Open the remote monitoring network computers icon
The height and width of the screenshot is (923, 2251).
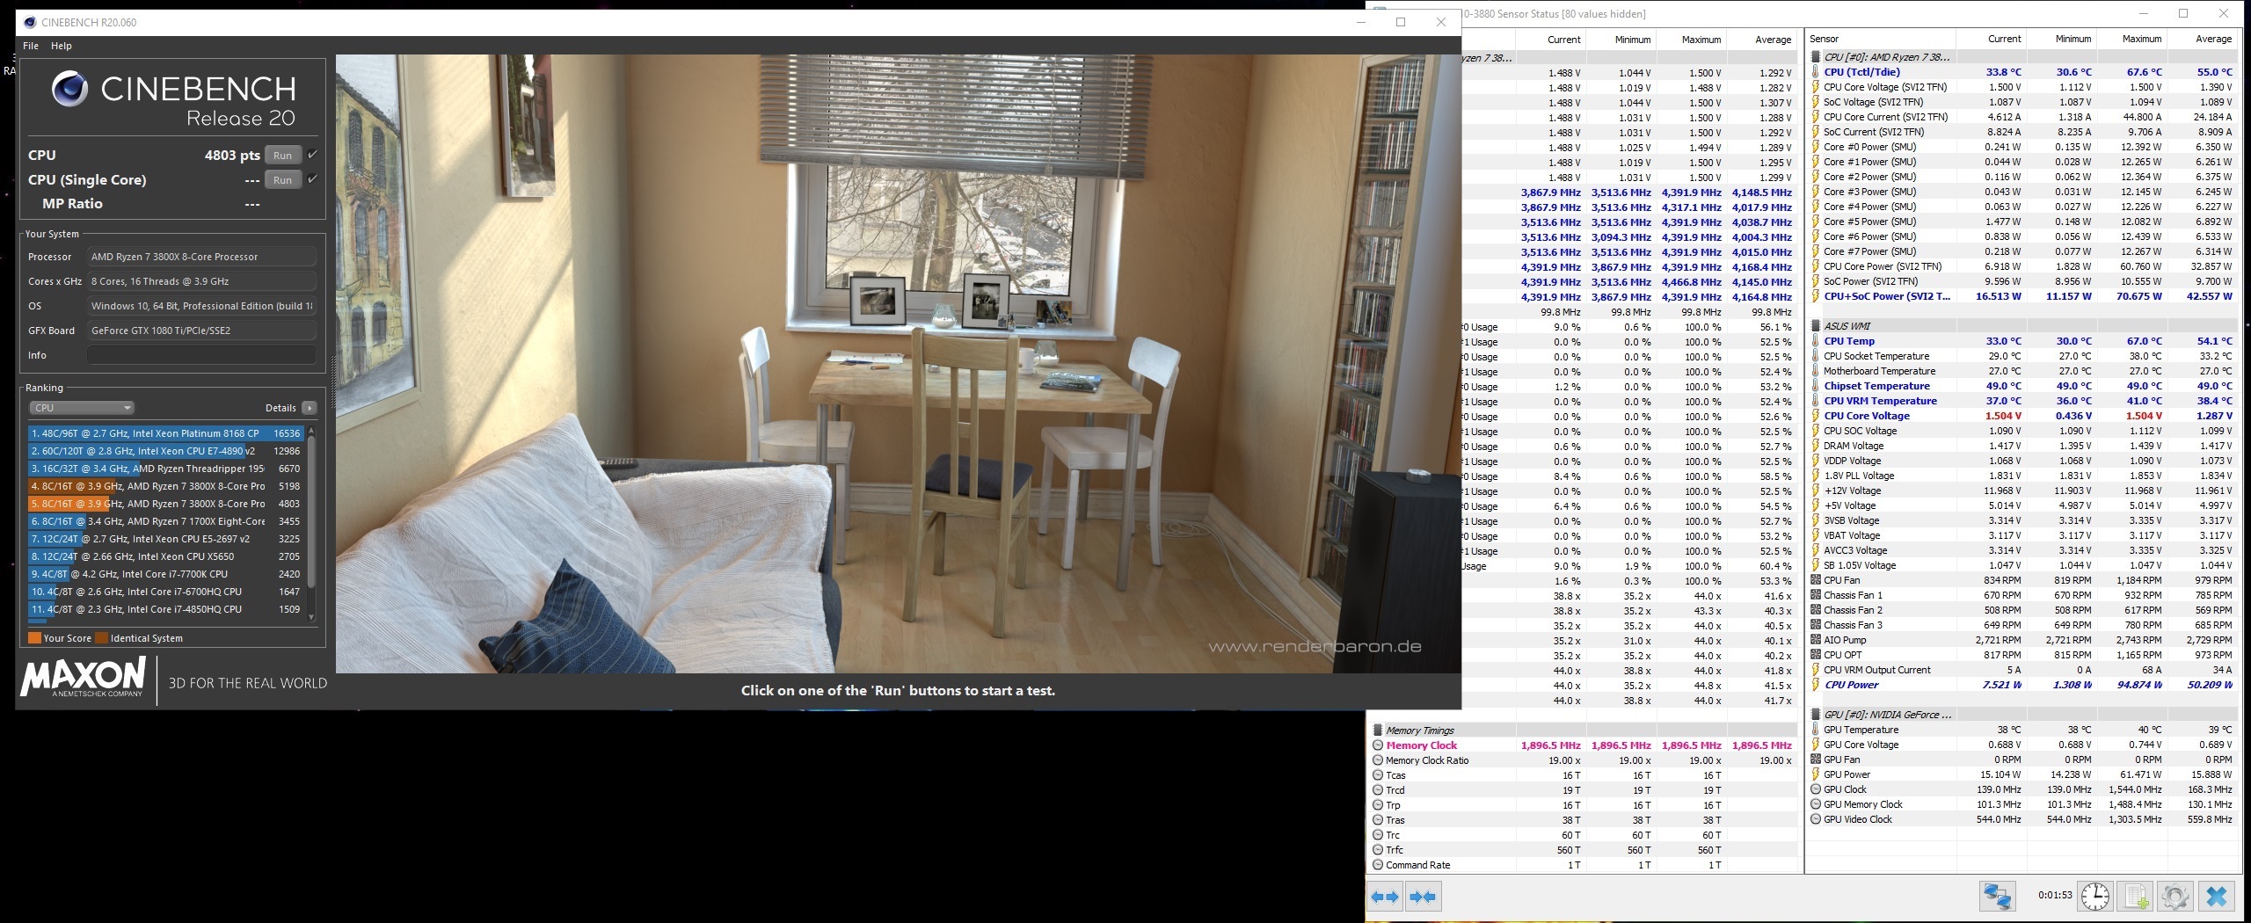[1998, 896]
